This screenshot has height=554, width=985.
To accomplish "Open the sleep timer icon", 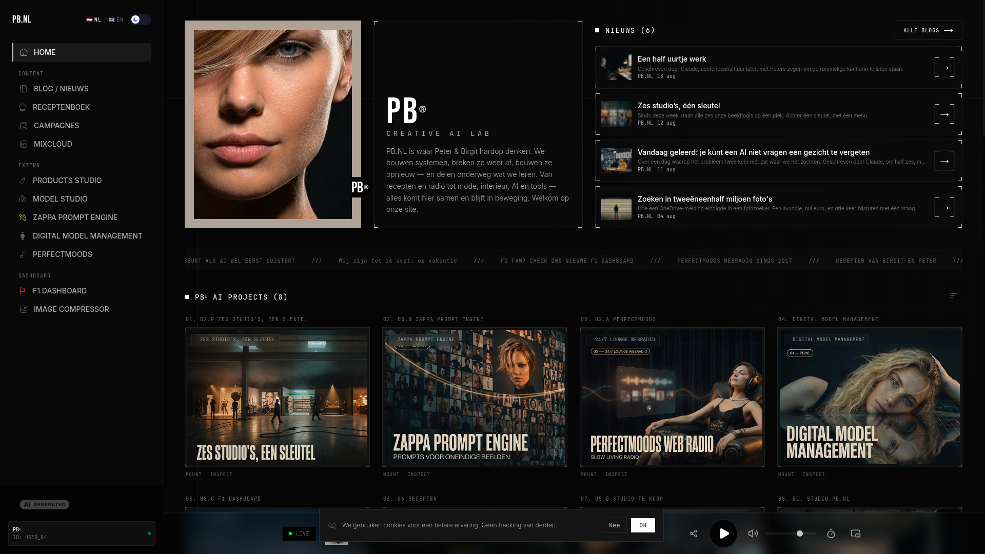I will click(x=831, y=533).
